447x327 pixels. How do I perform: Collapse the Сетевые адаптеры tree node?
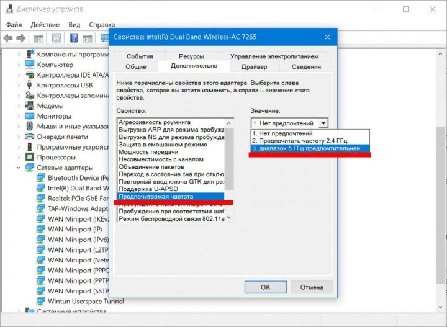[19, 168]
